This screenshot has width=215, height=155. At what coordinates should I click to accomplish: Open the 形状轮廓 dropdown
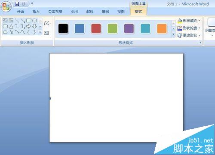pos(189,28)
